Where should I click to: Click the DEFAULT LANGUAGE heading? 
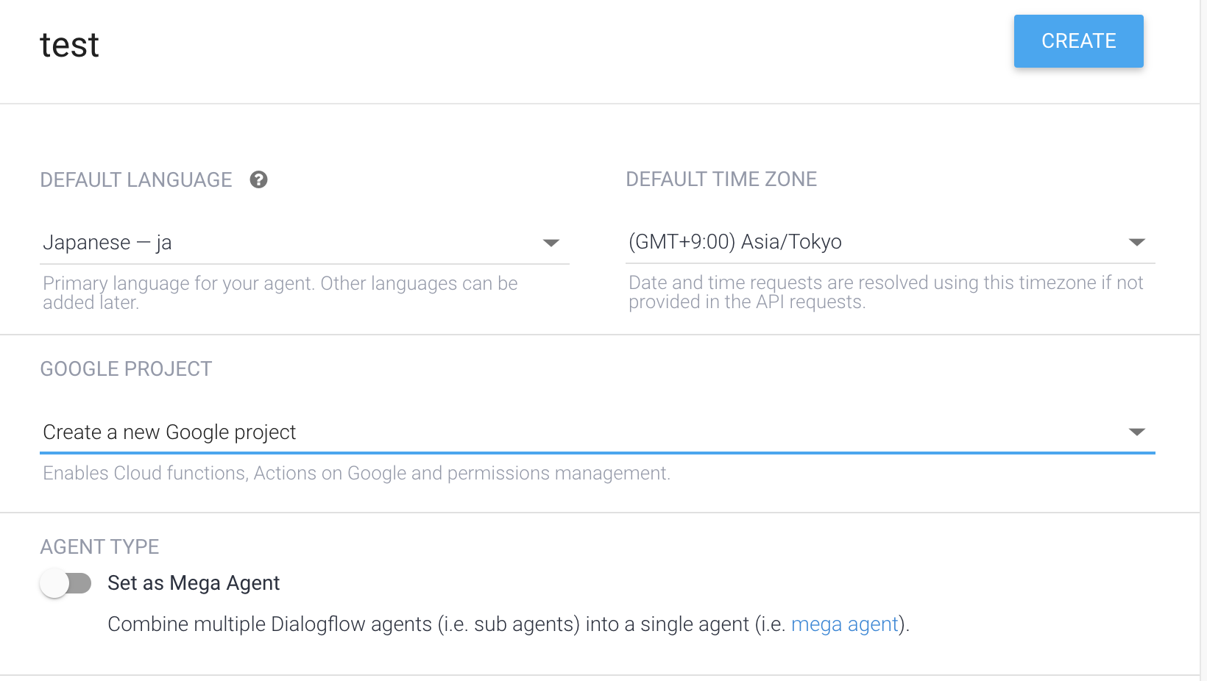click(136, 180)
